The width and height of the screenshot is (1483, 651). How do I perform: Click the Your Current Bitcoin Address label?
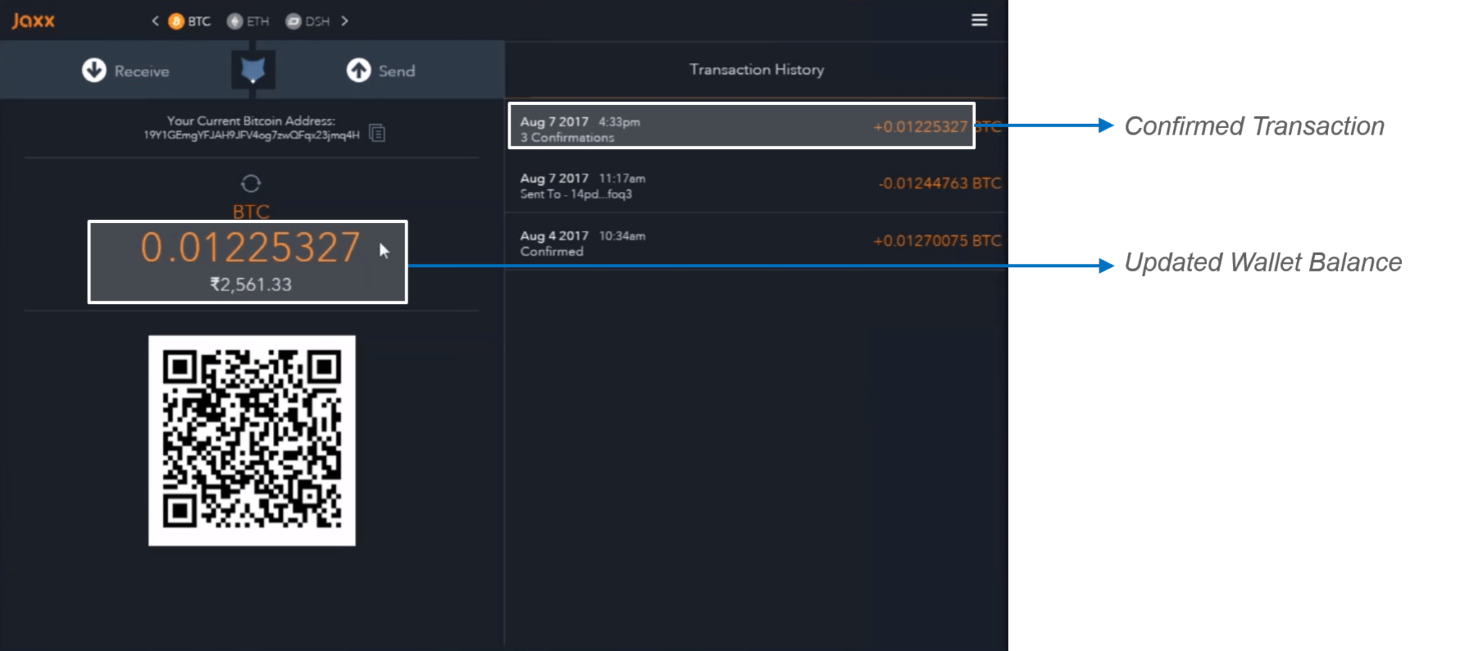[251, 121]
